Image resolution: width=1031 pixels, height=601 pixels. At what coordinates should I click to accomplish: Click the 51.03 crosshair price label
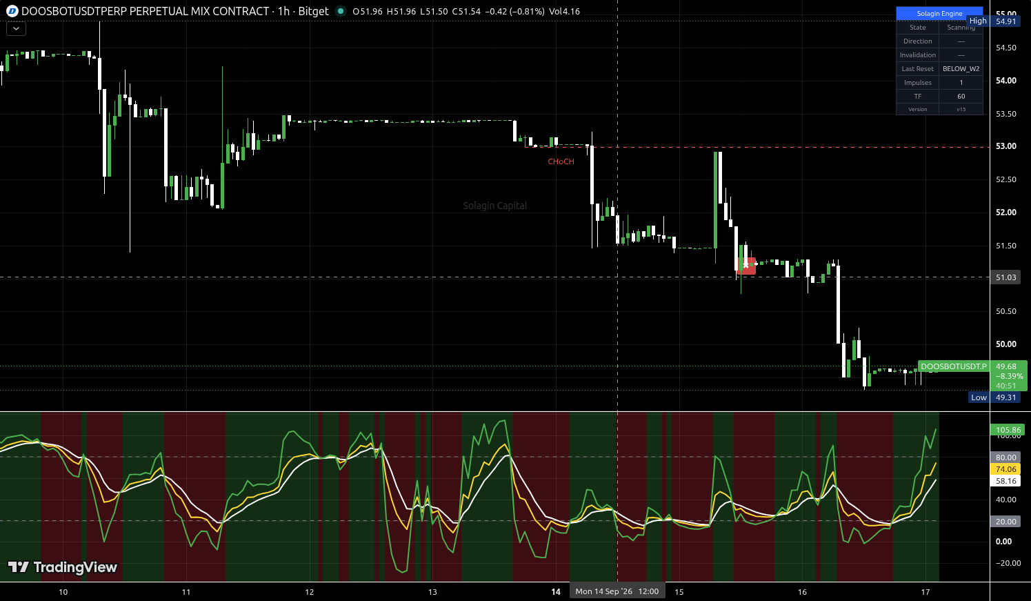tap(1006, 277)
